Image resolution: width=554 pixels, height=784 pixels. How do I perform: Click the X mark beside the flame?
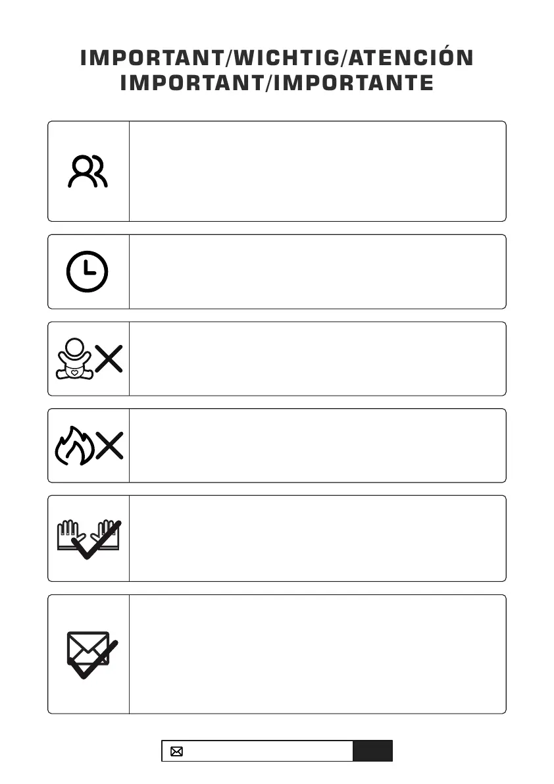click(109, 446)
